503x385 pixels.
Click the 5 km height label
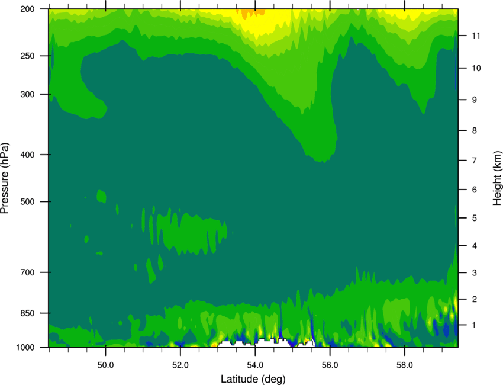(475, 219)
